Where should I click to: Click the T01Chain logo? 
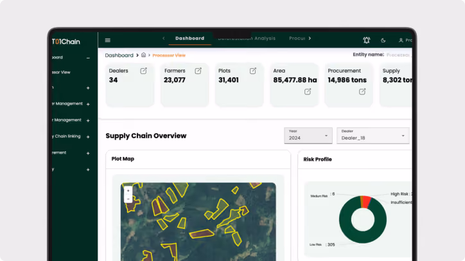click(66, 42)
